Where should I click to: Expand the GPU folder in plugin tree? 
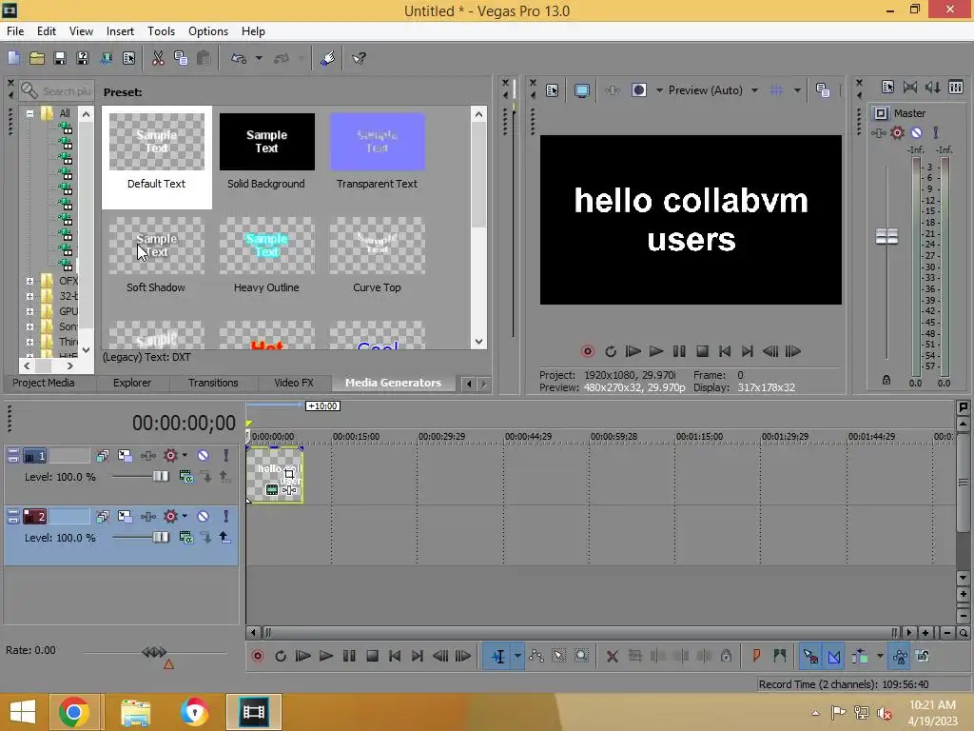(29, 311)
